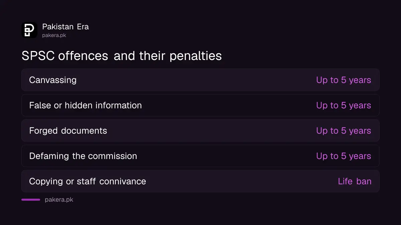Click the SPSC offences and their penalties heading
This screenshot has height=225, width=401.
click(122, 56)
